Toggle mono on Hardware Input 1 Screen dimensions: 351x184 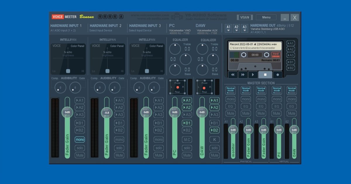coord(80,140)
